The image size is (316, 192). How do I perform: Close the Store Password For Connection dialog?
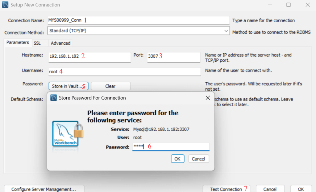(208, 98)
